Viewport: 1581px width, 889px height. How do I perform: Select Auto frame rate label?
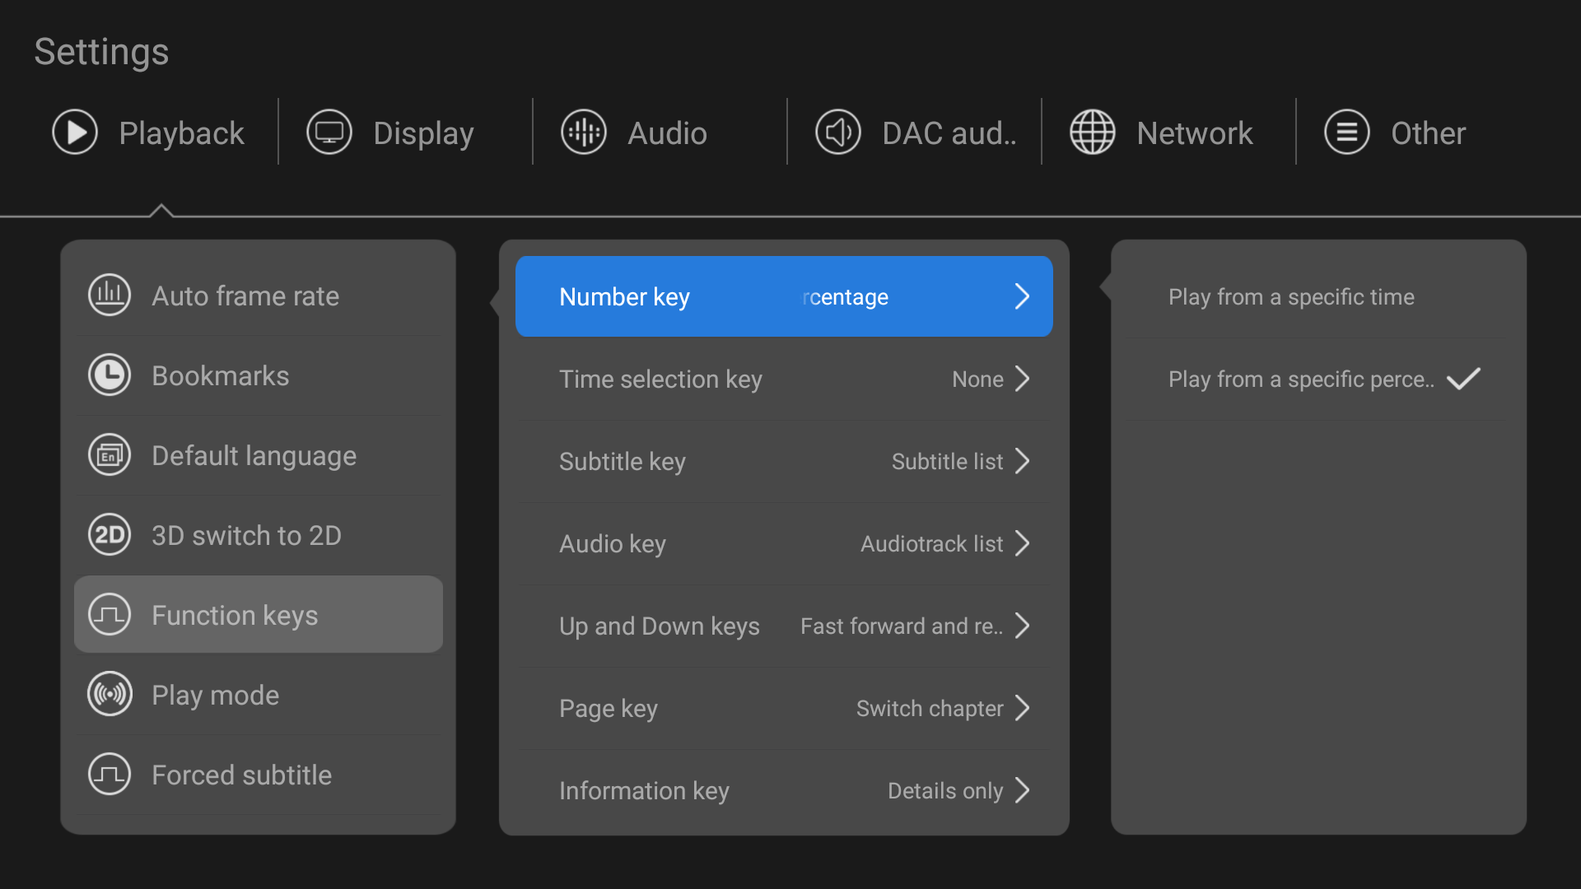coord(245,296)
